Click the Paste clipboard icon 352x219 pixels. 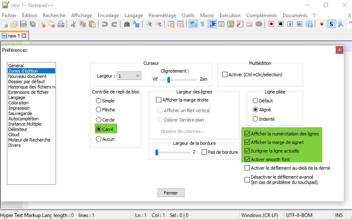pyautogui.click(x=92, y=24)
